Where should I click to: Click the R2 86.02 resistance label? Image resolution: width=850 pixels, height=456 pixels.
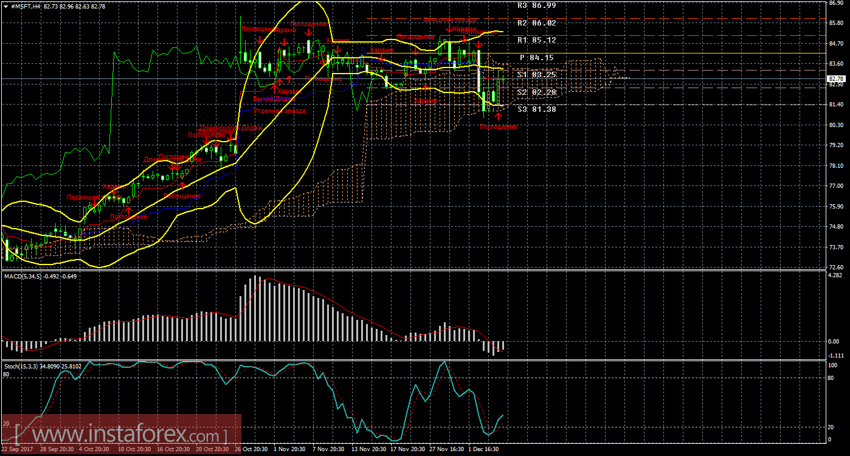tap(536, 23)
